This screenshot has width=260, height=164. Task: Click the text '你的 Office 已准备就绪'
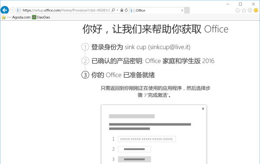pos(123,75)
